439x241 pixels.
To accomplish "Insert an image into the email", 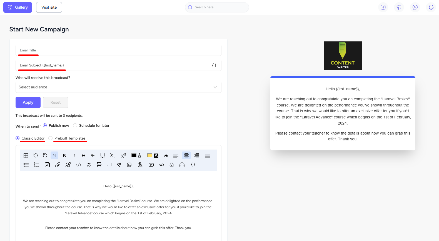I will click(x=129, y=165).
